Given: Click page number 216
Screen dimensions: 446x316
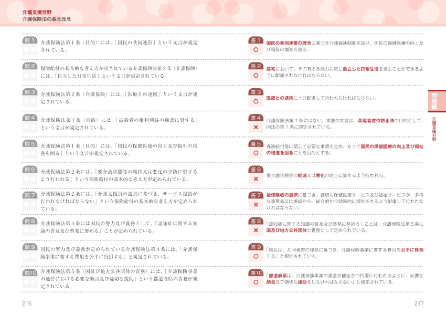Looking at the screenshot, I should point(27,303).
